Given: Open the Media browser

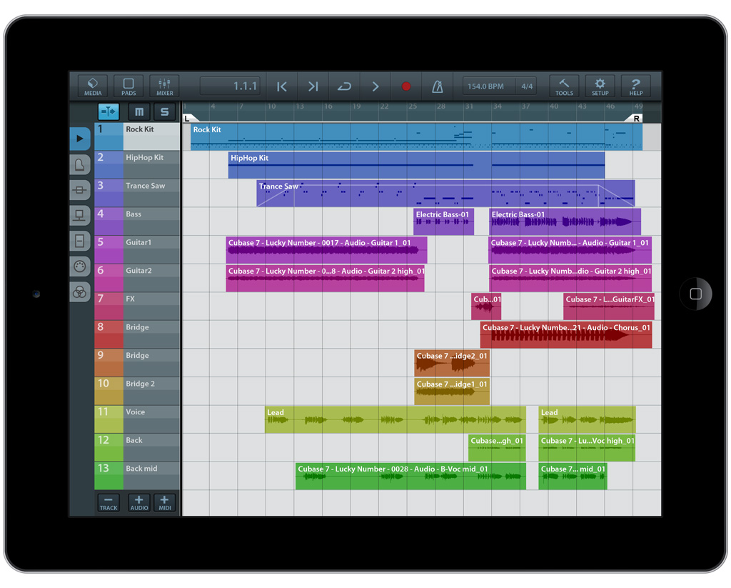Looking at the screenshot, I should click(92, 86).
